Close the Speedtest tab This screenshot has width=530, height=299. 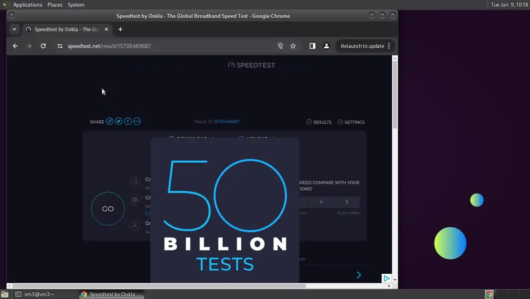click(x=106, y=29)
